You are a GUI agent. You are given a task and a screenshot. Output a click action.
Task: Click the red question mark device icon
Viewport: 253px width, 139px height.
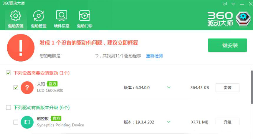27,88
